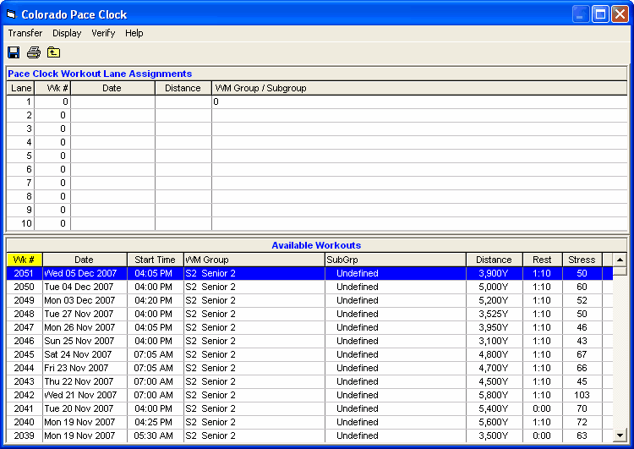
Task: Click the yellow folder up icon
Action: tap(54, 52)
